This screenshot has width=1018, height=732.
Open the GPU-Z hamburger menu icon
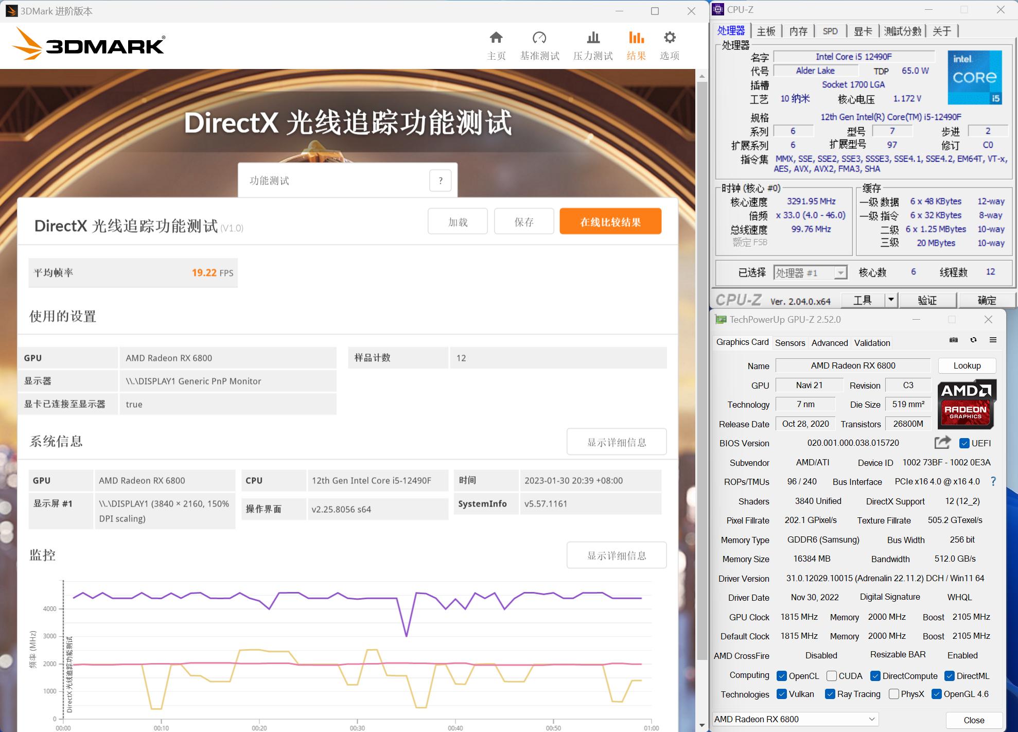click(993, 340)
